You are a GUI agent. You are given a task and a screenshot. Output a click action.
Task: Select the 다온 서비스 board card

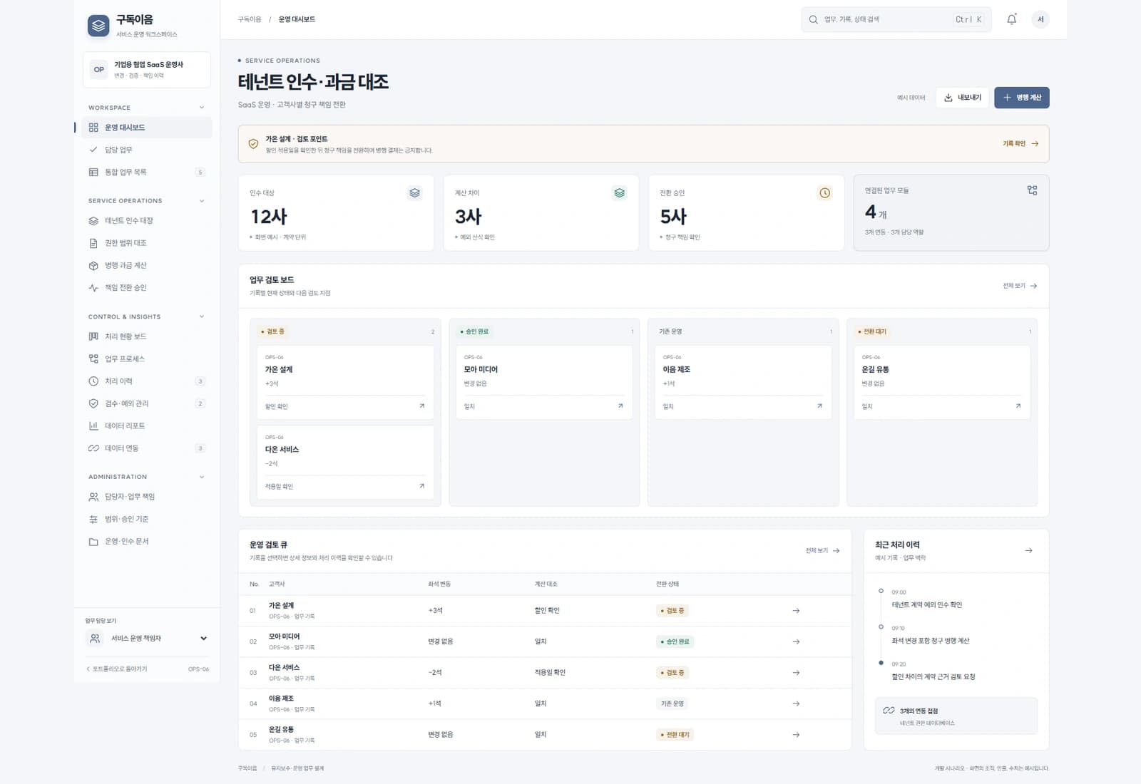[x=345, y=463]
